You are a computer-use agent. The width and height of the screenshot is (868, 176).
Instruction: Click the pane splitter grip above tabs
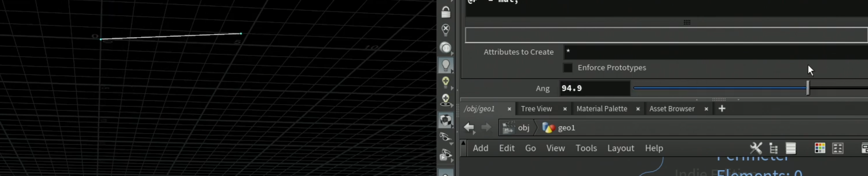[x=718, y=100]
